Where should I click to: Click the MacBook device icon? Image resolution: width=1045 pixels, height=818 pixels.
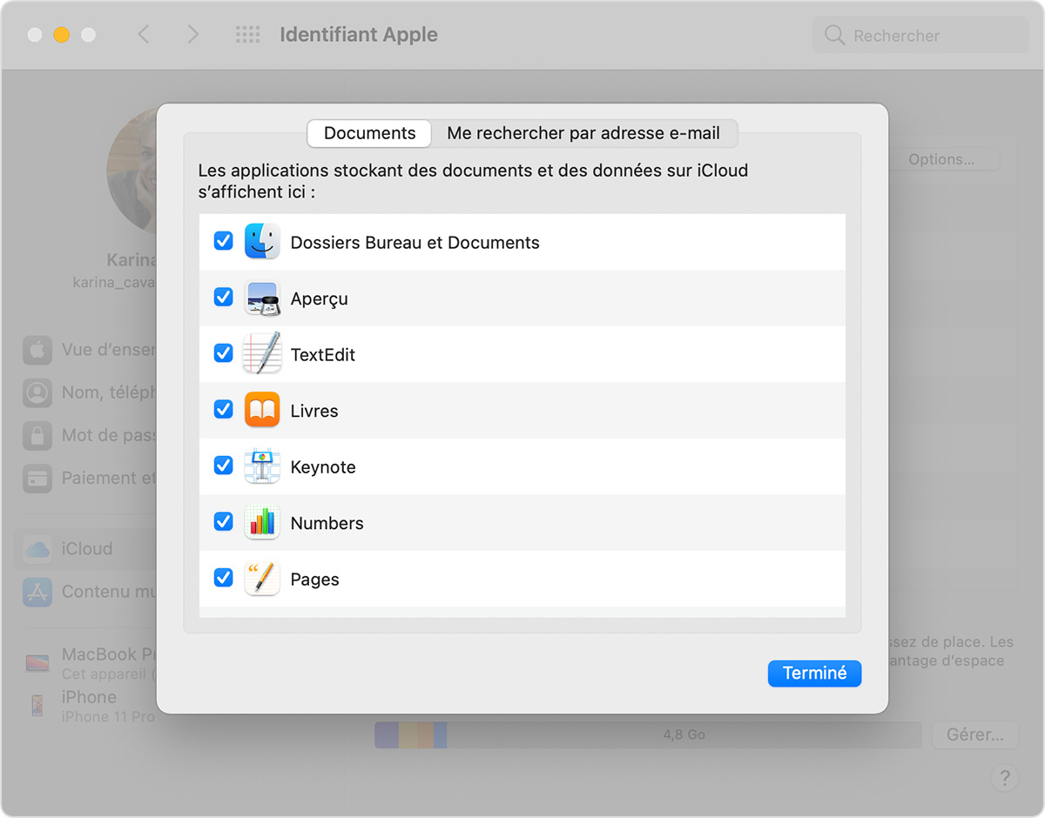tap(37, 663)
